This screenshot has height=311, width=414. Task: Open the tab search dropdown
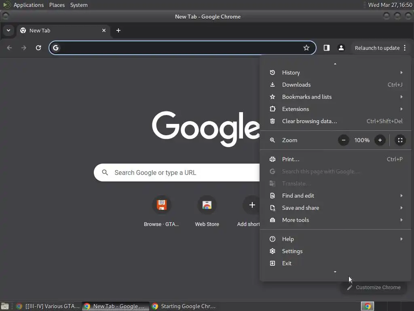8,30
